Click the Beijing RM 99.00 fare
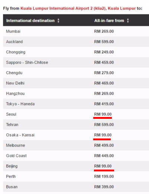Screen dimensions: 149x194 pyautogui.click(x=103, y=166)
